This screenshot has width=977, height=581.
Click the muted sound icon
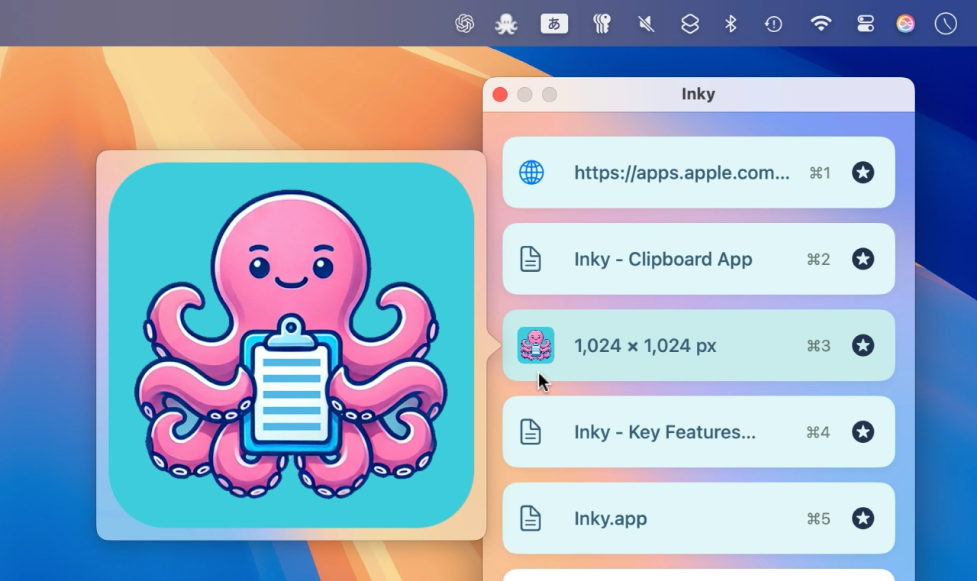pyautogui.click(x=646, y=24)
